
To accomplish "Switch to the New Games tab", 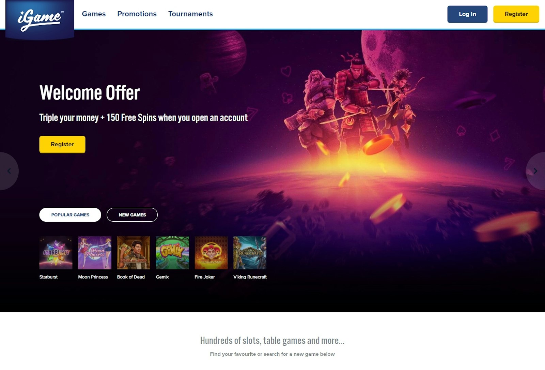I will (132, 215).
